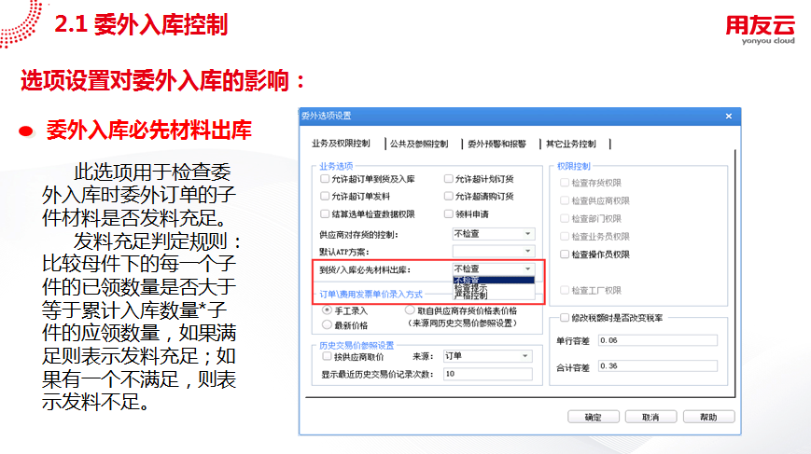The width and height of the screenshot is (811, 454).
Task: Click the 委外选项设置 title bar text
Action: (327, 116)
